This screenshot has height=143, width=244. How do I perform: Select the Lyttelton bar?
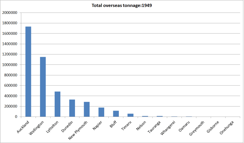58,104
